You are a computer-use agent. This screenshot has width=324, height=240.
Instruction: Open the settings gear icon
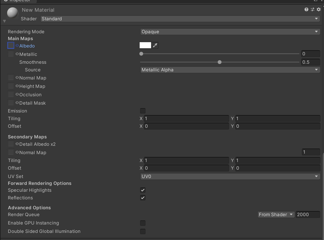[x=318, y=9]
